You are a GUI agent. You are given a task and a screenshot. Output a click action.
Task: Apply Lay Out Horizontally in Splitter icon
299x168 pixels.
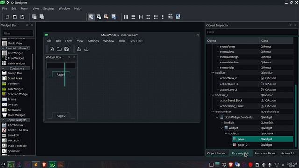point(141,17)
